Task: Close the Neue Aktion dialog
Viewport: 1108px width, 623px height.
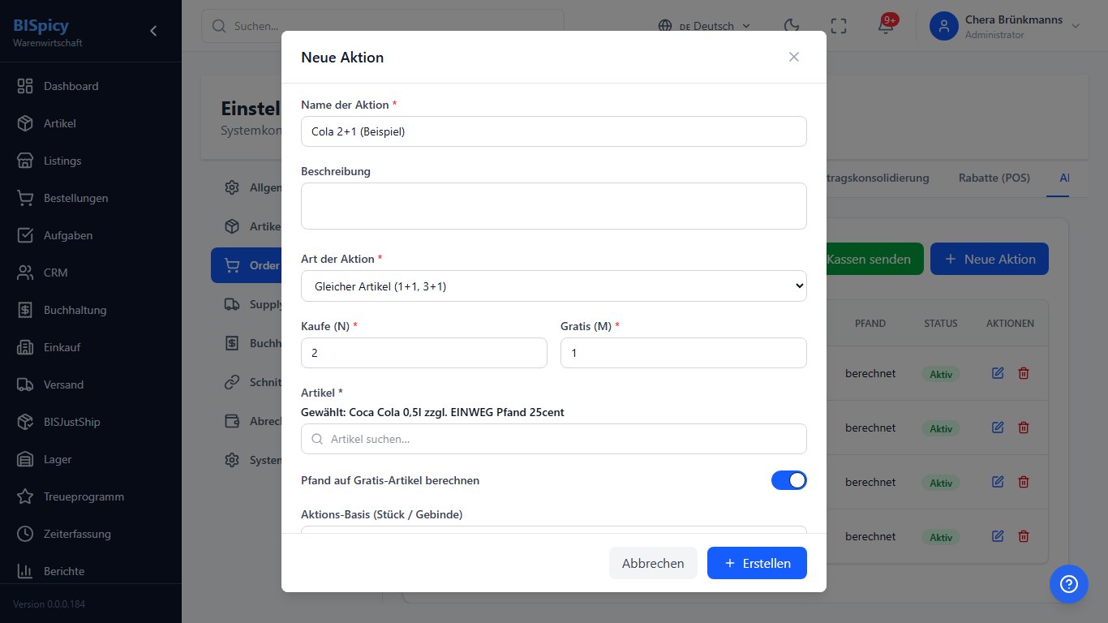Action: coord(794,57)
